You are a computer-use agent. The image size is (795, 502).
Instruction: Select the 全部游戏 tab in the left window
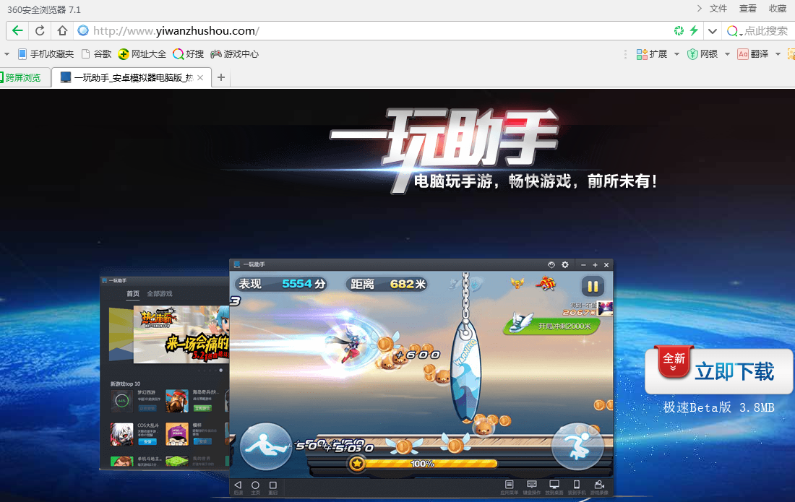(160, 294)
